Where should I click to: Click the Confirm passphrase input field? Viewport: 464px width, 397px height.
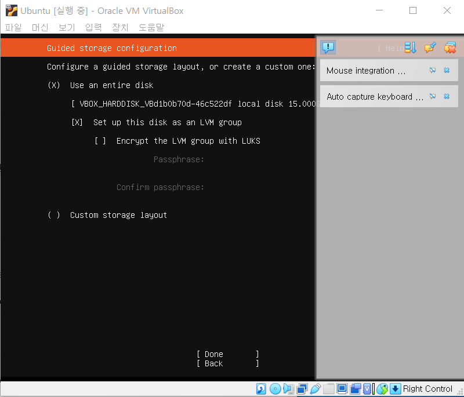(260, 187)
